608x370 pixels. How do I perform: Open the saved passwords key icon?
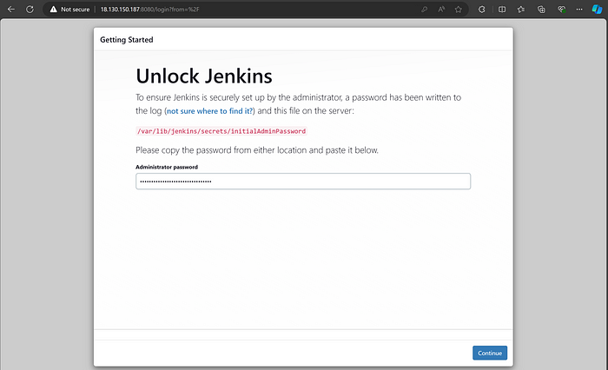coord(424,10)
